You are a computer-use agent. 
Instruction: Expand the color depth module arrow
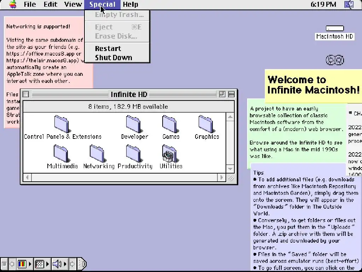pyautogui.click(x=30, y=264)
